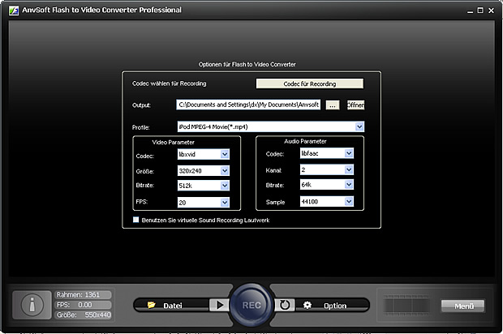Image resolution: width=503 pixels, height=334 pixels.
Task: Open the FPS dropdown showing 20
Action: point(225,202)
